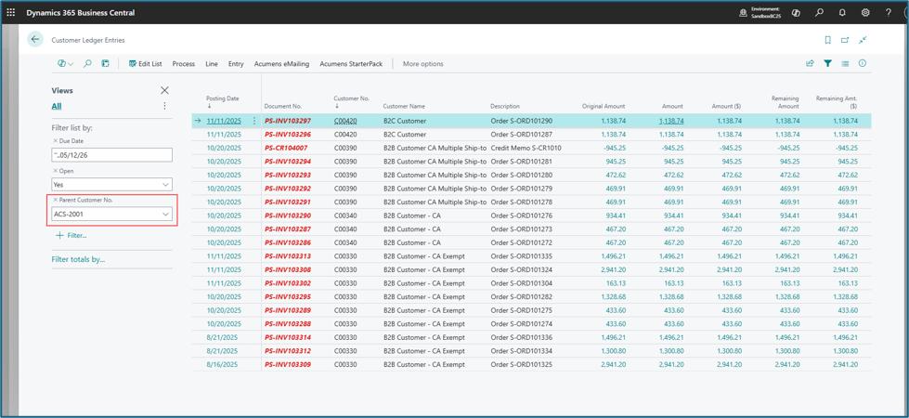Click Filter totals by... link
909x418 pixels.
[78, 260]
